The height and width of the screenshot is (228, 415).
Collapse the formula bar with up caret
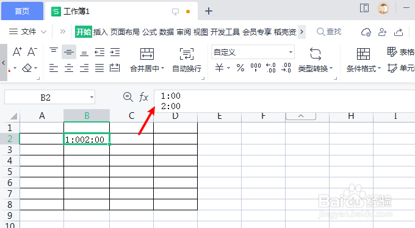coord(301,116)
